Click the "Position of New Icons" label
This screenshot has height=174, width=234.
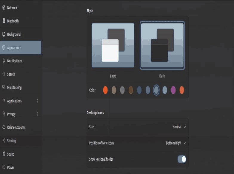click(101, 143)
